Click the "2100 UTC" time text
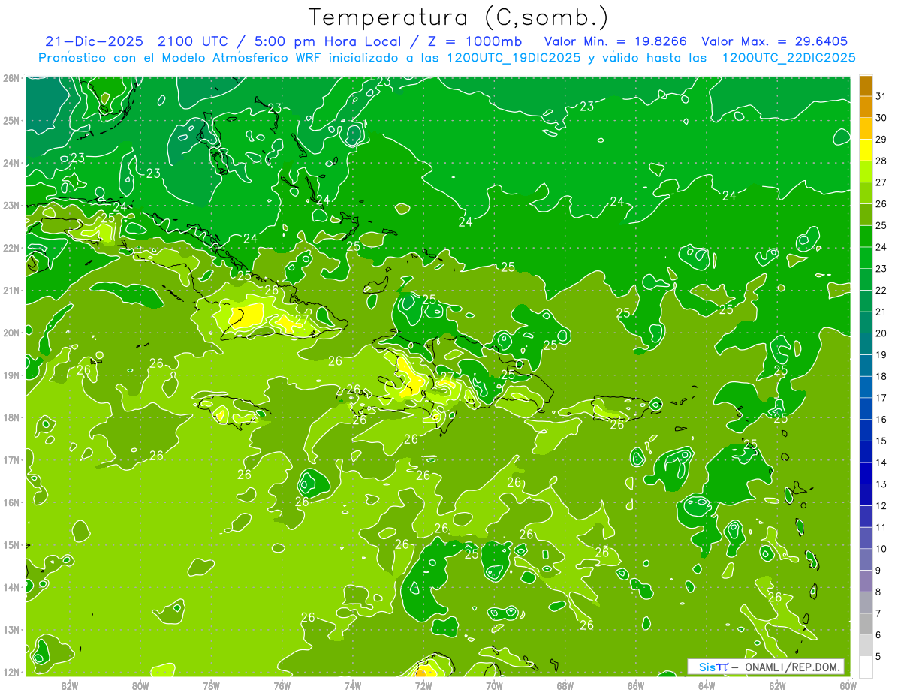This screenshot has height=696, width=901. [192, 41]
